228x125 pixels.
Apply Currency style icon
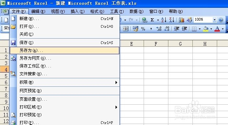[x=136, y=29]
